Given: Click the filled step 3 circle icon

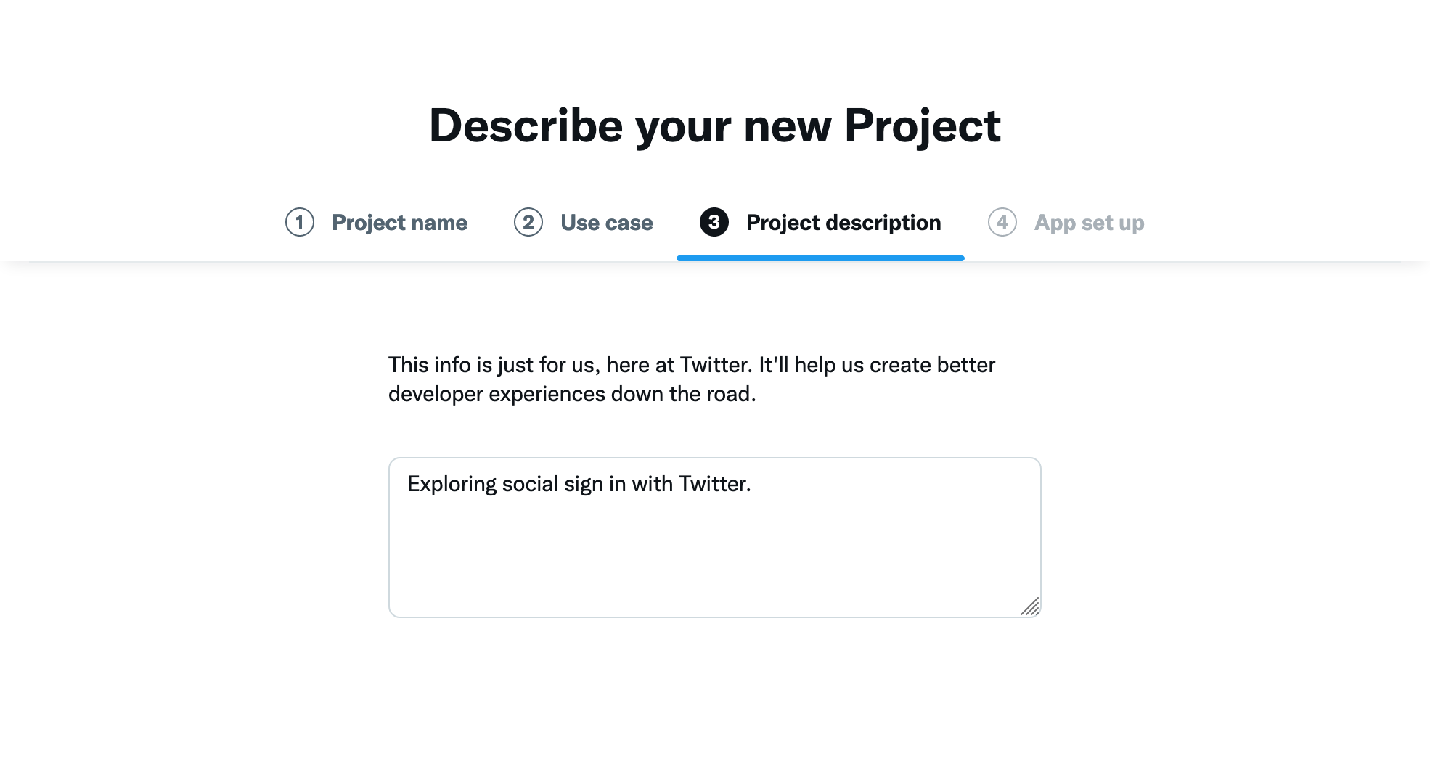Looking at the screenshot, I should tap(715, 223).
